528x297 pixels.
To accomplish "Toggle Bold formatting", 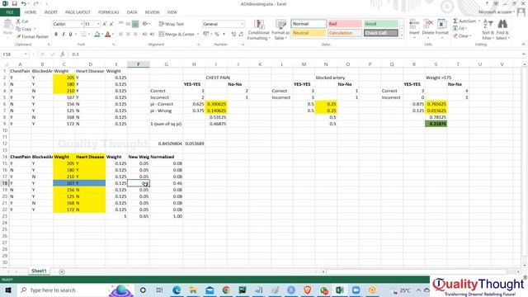I will [x=56, y=34].
